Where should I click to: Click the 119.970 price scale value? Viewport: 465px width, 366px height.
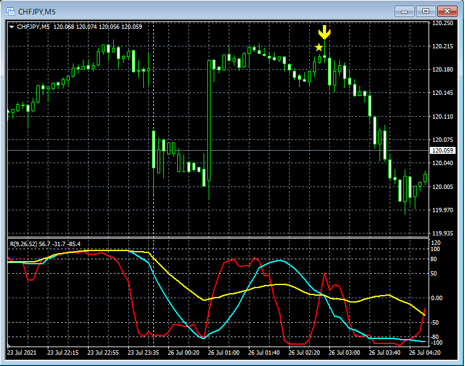[443, 210]
